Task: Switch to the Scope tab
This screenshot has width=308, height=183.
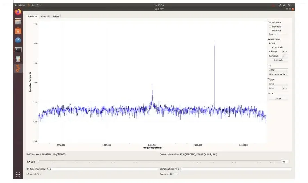Action: pyautogui.click(x=56, y=16)
